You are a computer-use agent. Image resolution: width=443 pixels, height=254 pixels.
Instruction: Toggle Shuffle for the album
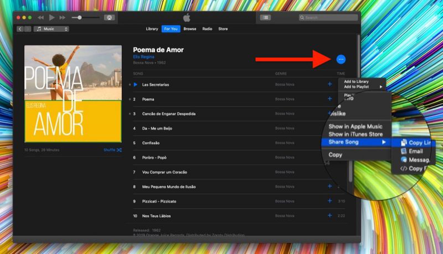(x=112, y=150)
